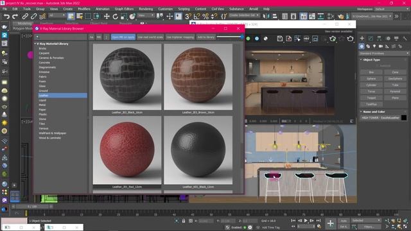The height and width of the screenshot is (231, 411).
Task: Toggle the Window/Crossing selection mode
Action: click(x=97, y=17)
